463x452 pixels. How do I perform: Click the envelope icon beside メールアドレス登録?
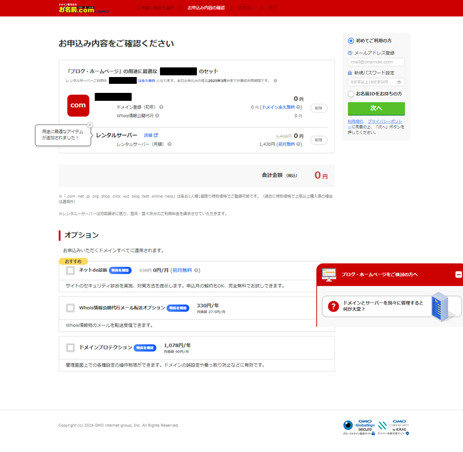pos(350,53)
